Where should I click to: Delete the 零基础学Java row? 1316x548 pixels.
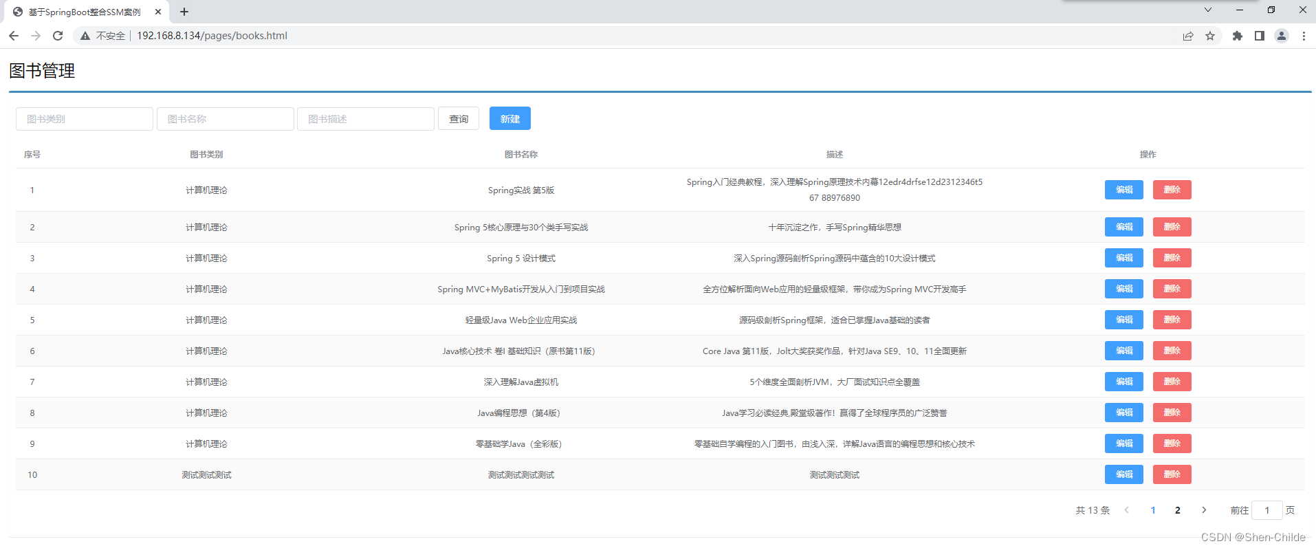1172,443
